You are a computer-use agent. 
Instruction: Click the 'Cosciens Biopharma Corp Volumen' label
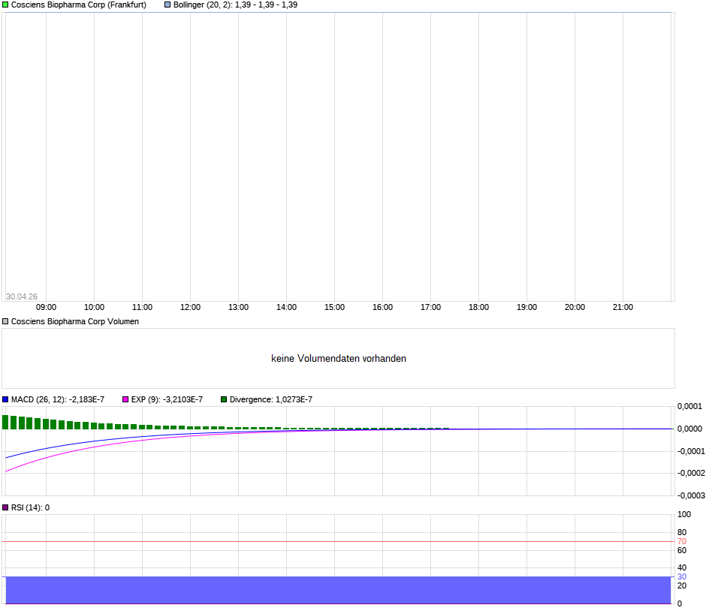tap(75, 322)
